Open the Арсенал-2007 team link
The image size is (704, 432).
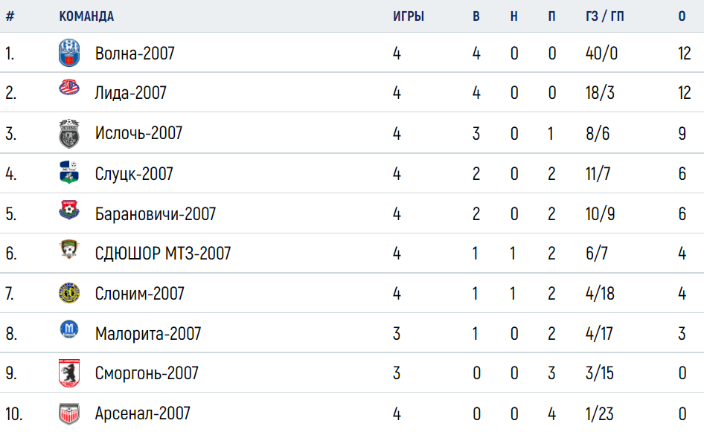tap(143, 413)
